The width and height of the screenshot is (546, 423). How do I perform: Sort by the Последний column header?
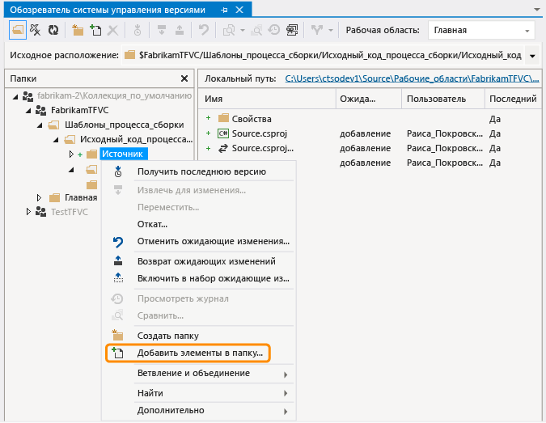(x=513, y=99)
